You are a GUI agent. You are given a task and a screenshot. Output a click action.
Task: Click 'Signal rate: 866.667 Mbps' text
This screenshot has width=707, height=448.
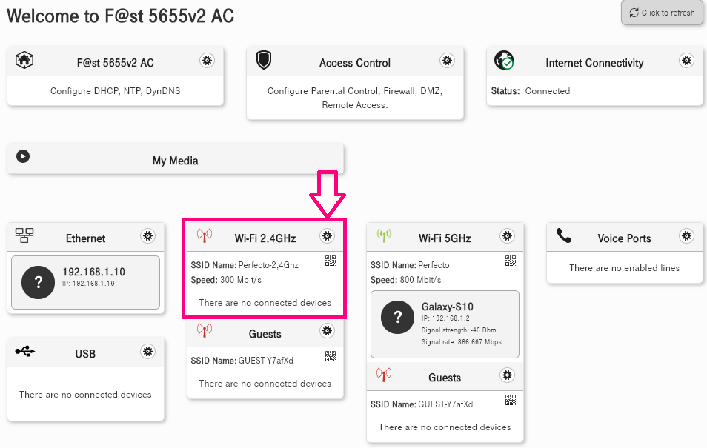point(461,342)
